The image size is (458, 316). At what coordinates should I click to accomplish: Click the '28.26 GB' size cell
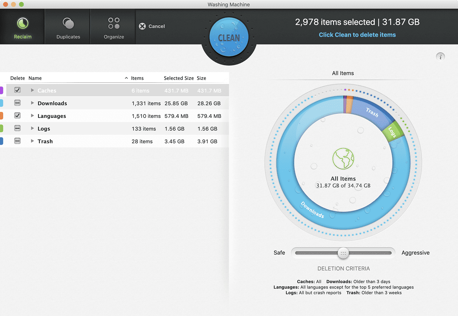coord(209,103)
